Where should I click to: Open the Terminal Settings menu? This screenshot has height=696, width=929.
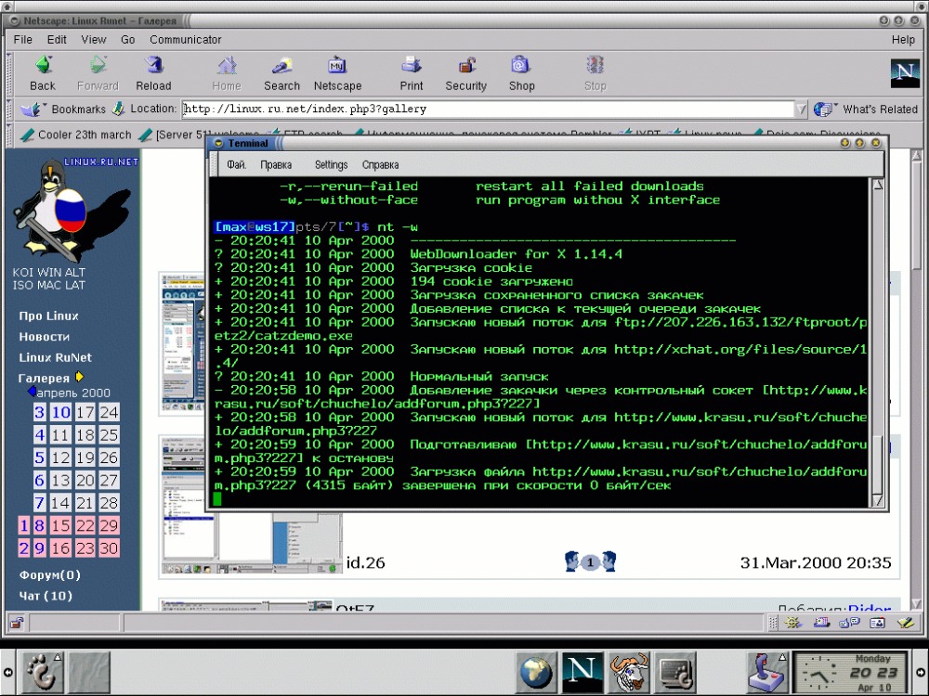(332, 164)
